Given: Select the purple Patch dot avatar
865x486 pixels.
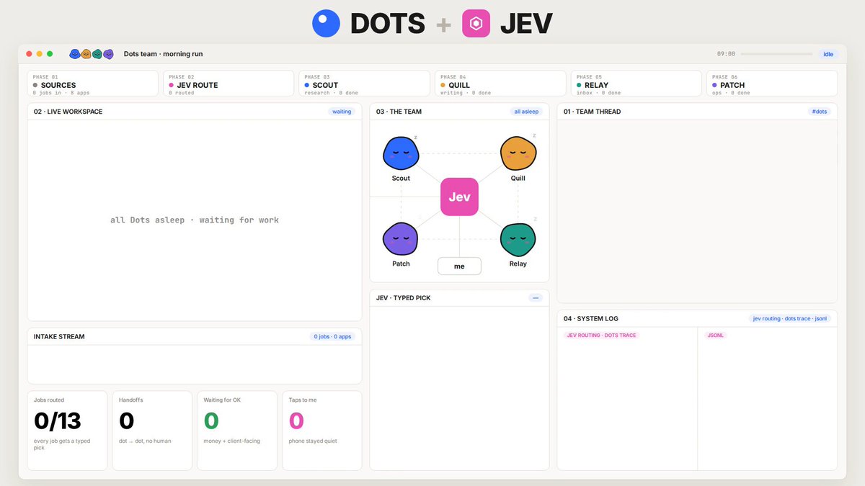Looking at the screenshot, I should 401,239.
